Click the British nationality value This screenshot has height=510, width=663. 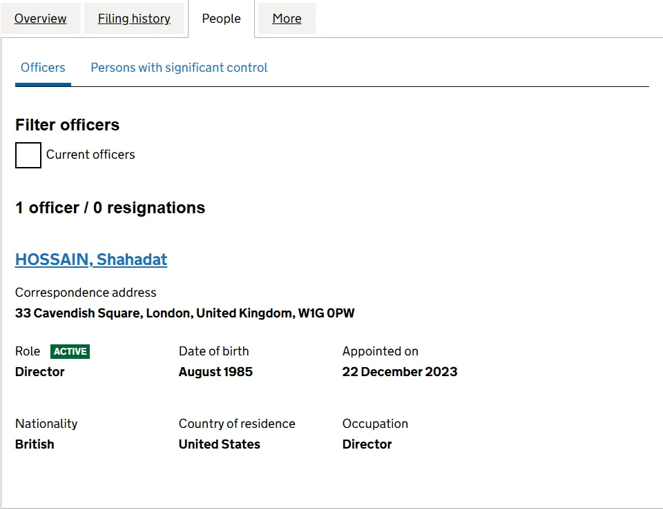35,444
